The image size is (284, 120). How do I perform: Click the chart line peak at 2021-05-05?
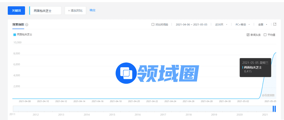tap(275, 53)
